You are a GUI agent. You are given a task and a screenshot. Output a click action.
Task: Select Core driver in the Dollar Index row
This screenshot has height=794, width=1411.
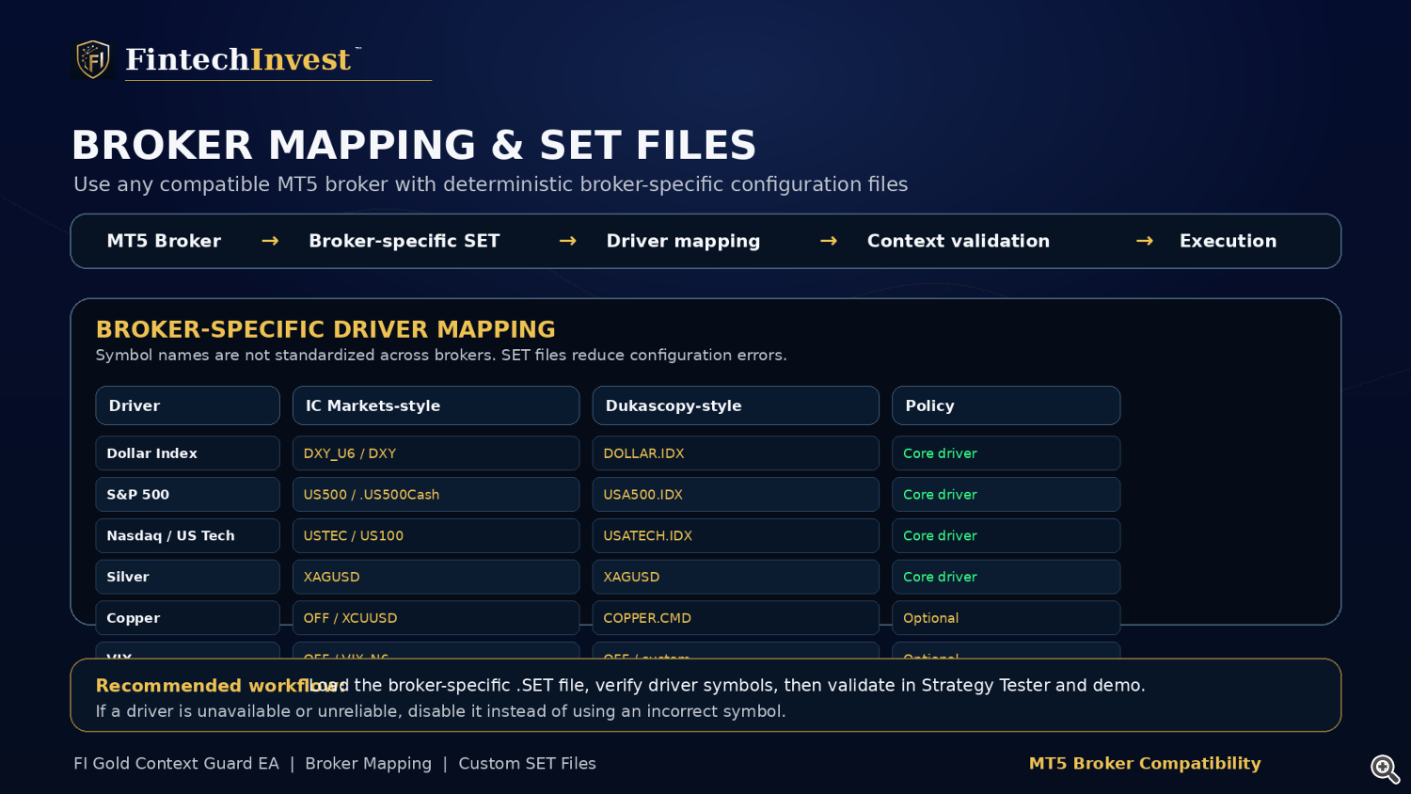tap(1006, 453)
